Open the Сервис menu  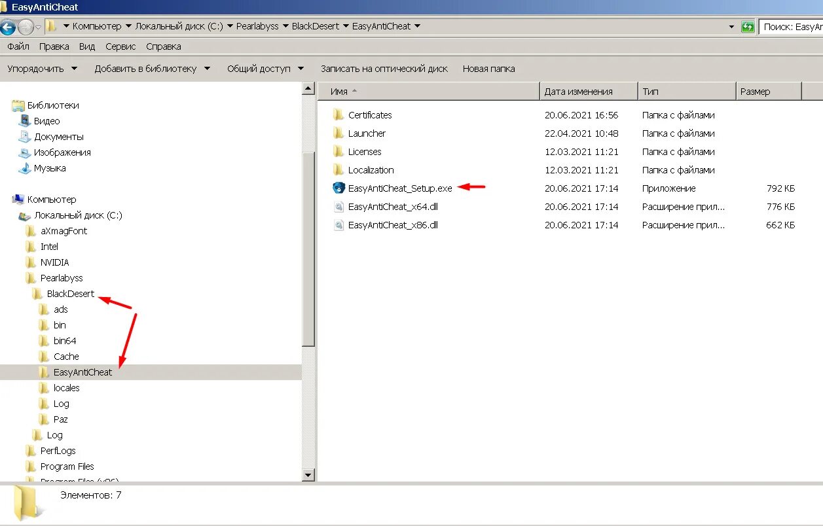coord(120,46)
